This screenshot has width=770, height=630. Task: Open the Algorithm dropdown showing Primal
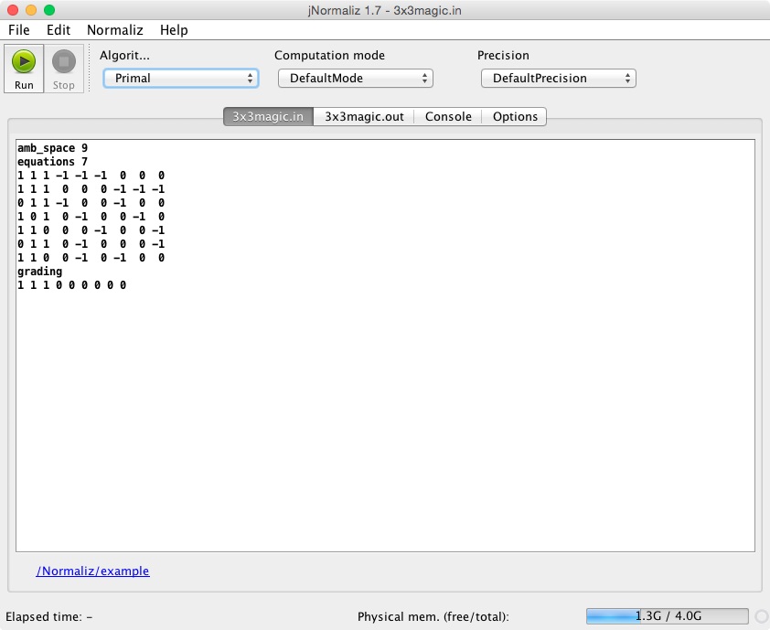180,79
